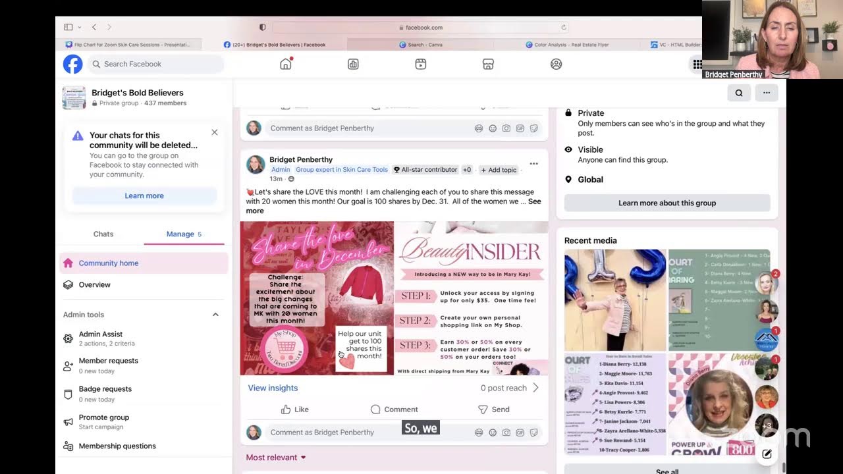This screenshot has width=843, height=474.
Task: Add a sticker in the comment box under View insights
Action: coord(534,433)
